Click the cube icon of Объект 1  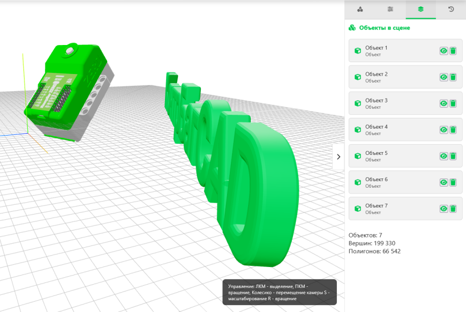pyautogui.click(x=357, y=50)
